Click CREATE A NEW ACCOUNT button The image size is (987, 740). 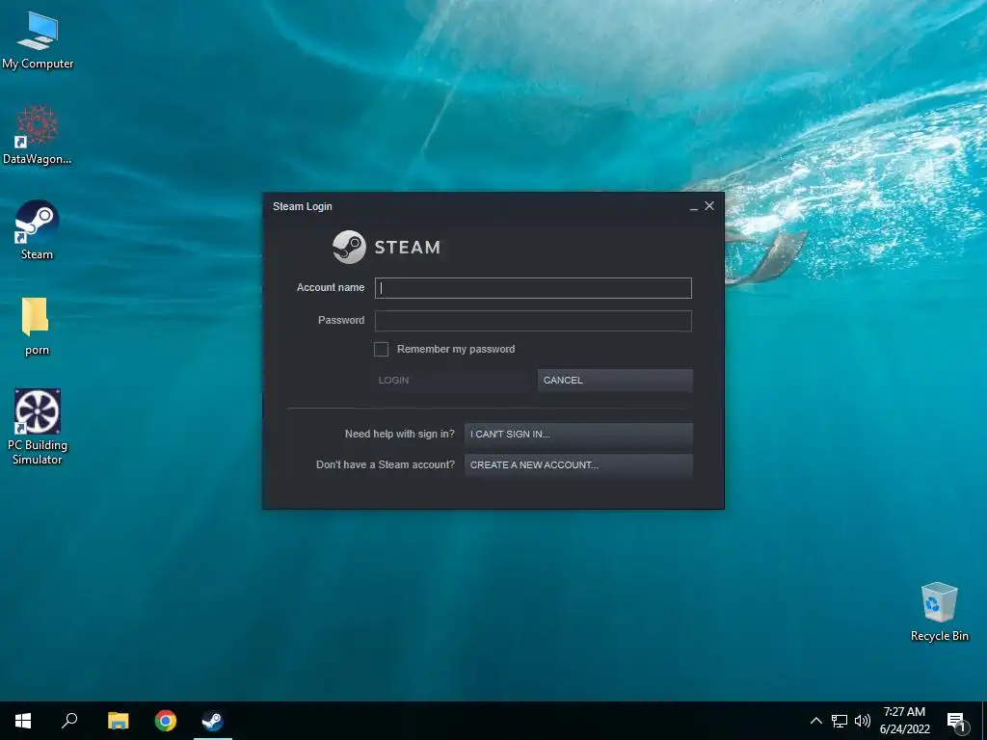pos(578,465)
